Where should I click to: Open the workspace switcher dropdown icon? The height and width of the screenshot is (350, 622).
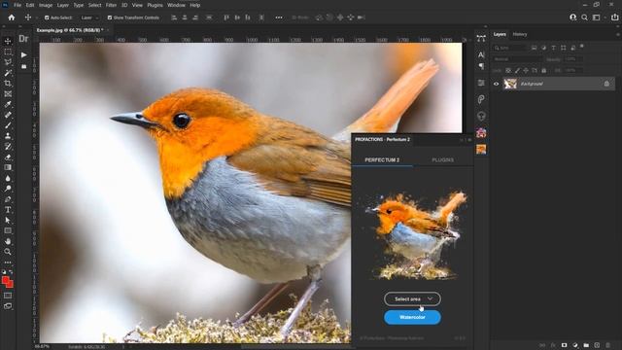(x=597, y=17)
